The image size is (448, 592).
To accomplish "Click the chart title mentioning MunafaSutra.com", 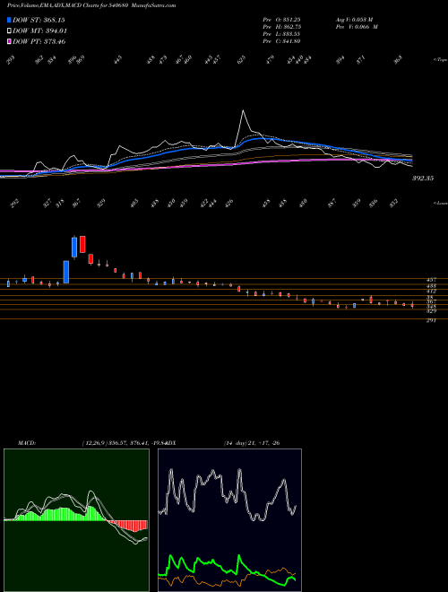I will click(x=91, y=5).
